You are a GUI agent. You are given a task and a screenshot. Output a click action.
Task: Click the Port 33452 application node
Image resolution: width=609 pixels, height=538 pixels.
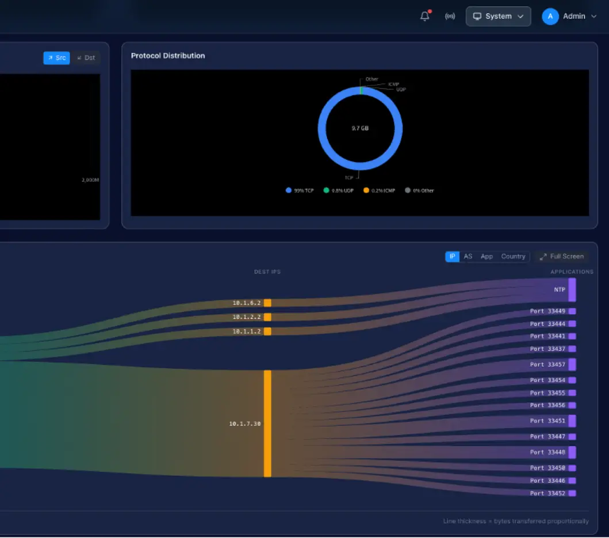point(572,493)
